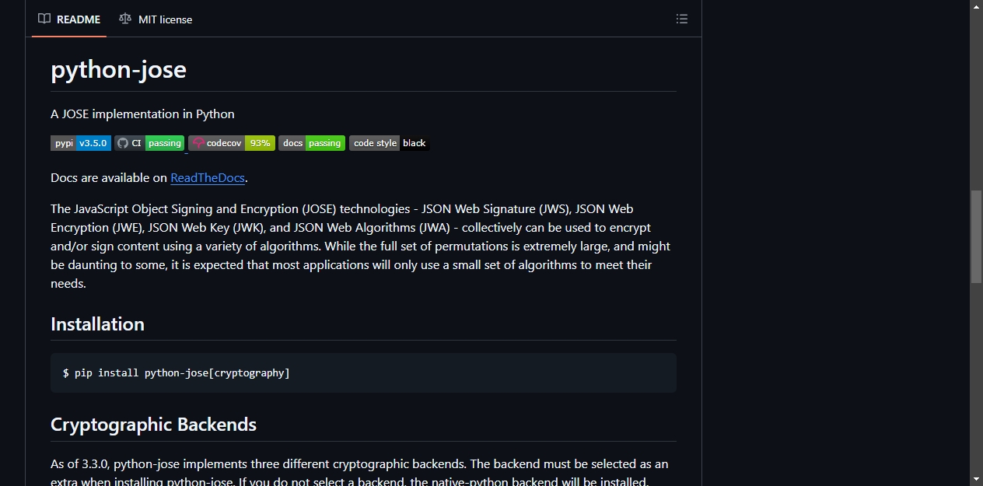Click the pip install python-jose code block
This screenshot has height=486, width=983.
coord(363,372)
